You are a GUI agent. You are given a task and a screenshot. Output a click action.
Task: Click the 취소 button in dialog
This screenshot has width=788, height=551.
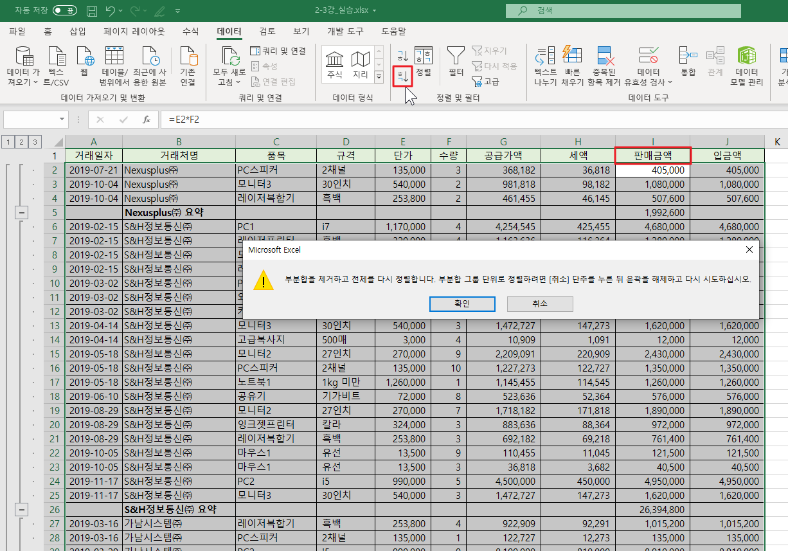coord(539,303)
